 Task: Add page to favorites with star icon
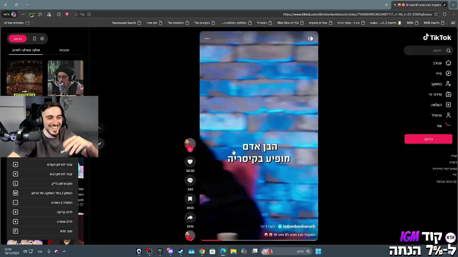[x=75, y=14]
